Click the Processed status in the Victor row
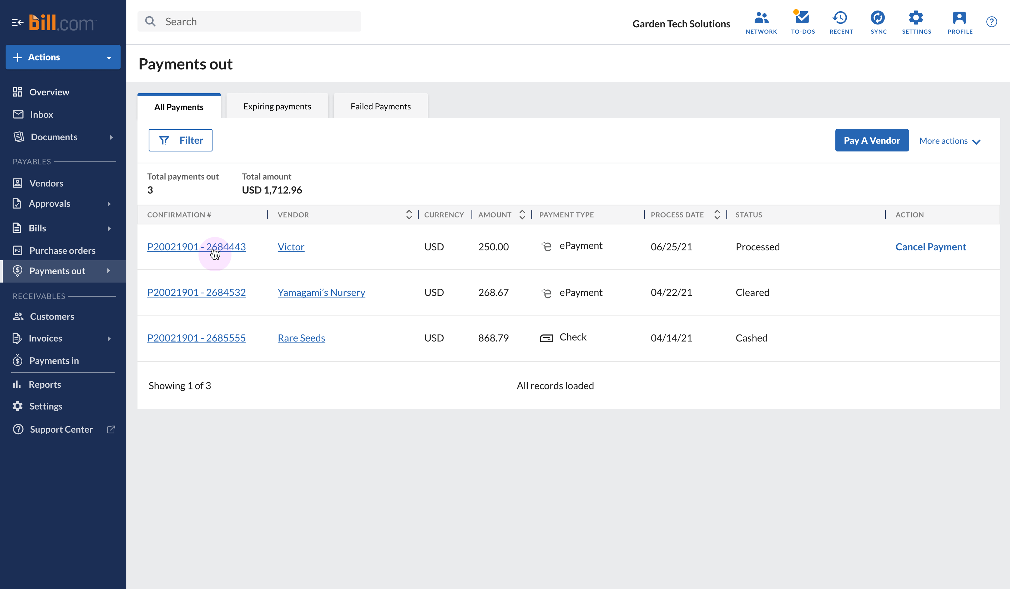This screenshot has width=1010, height=589. tap(757, 247)
